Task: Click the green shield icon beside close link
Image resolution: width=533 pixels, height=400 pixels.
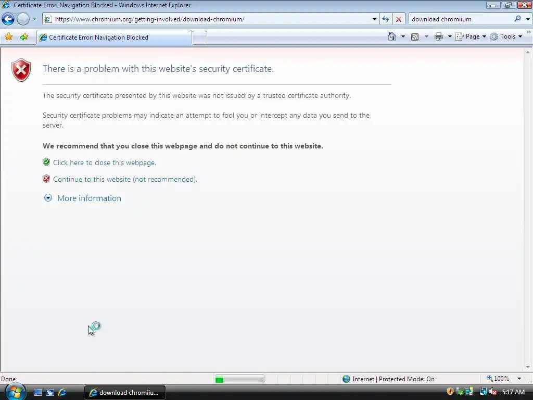Action: (x=46, y=162)
